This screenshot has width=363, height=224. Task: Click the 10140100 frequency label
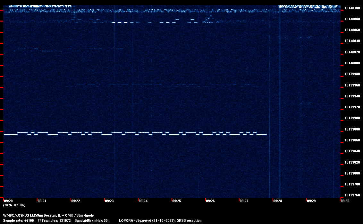[352, 8]
